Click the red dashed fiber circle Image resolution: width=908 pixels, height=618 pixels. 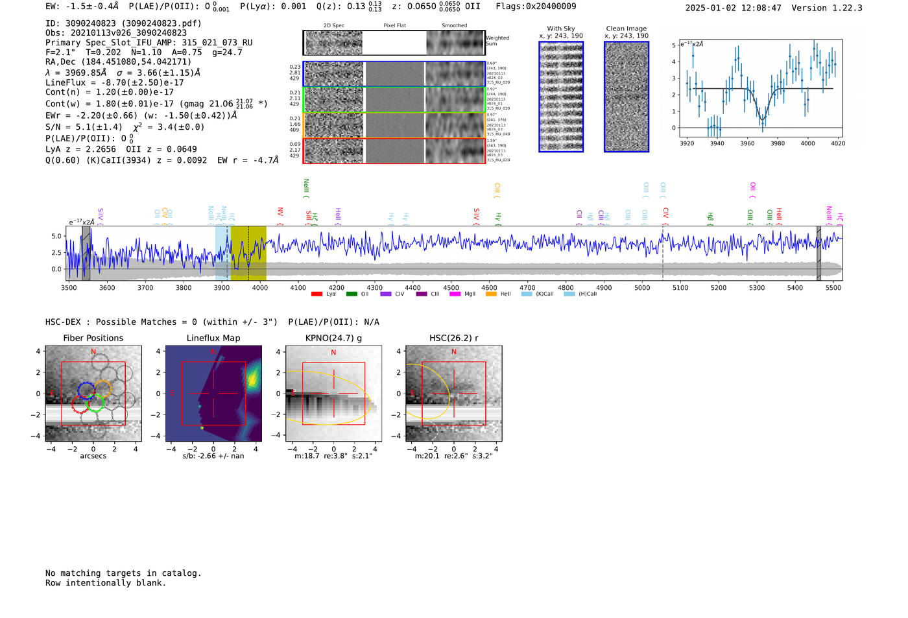pyautogui.click(x=80, y=405)
